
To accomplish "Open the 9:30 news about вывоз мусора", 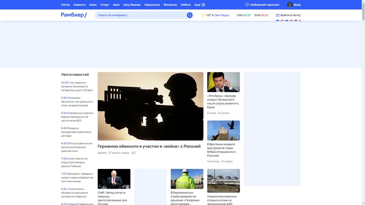I will pos(77,102).
